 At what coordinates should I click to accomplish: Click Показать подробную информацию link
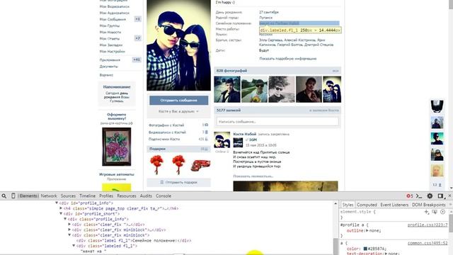pos(288,58)
